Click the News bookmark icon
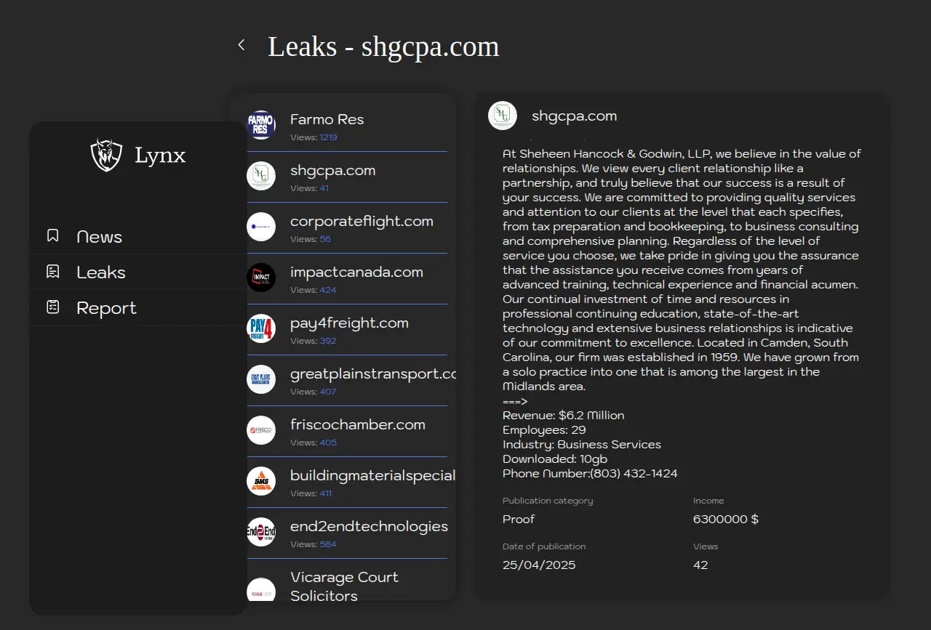 53,236
